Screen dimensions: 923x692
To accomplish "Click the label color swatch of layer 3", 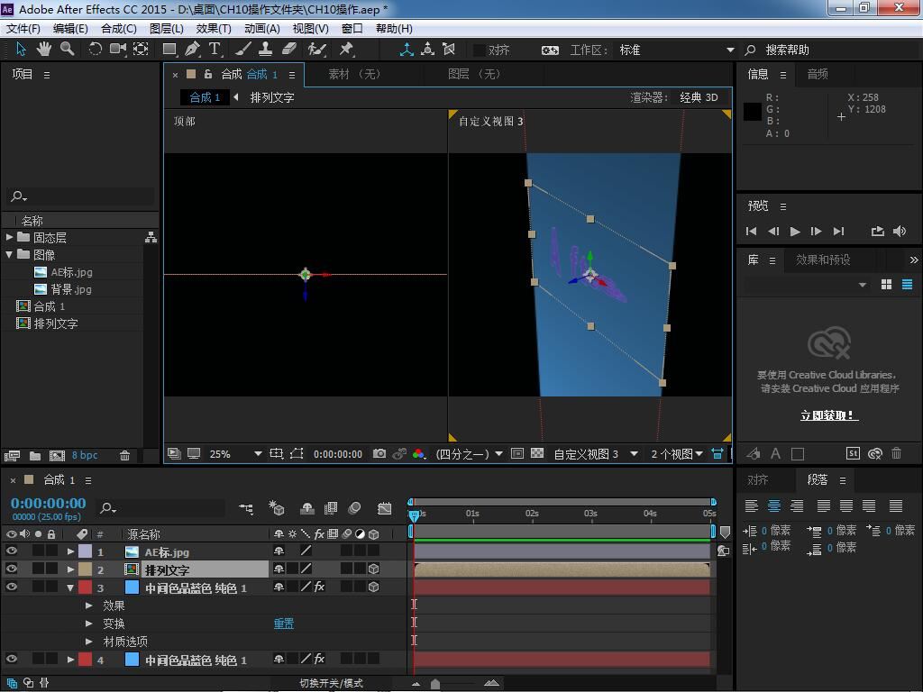I will point(86,587).
